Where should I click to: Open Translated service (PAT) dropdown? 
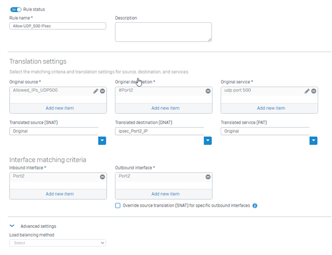click(x=313, y=140)
